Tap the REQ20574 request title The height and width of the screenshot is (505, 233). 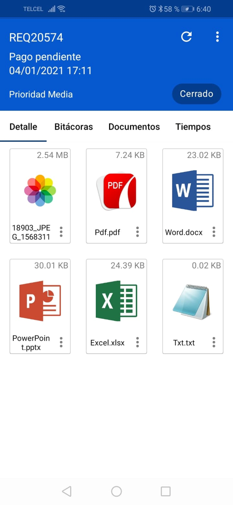tap(36, 38)
